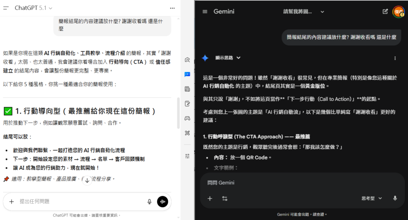Click the Gemini account profile avatar
Image resolution: width=408 pixels, height=220 pixels.
(x=398, y=12)
